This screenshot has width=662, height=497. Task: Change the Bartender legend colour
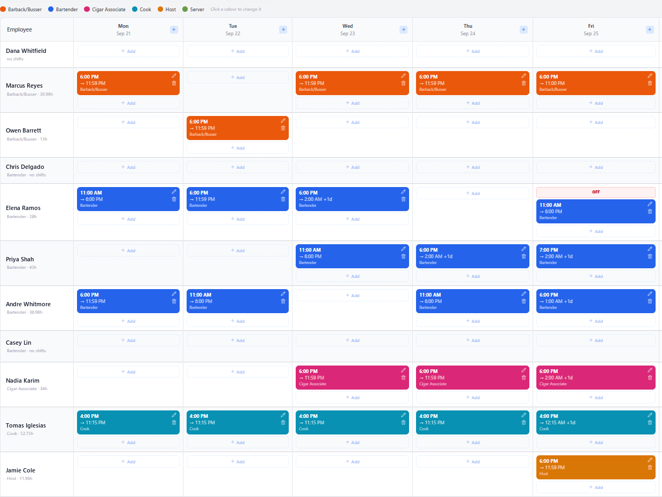pos(51,9)
